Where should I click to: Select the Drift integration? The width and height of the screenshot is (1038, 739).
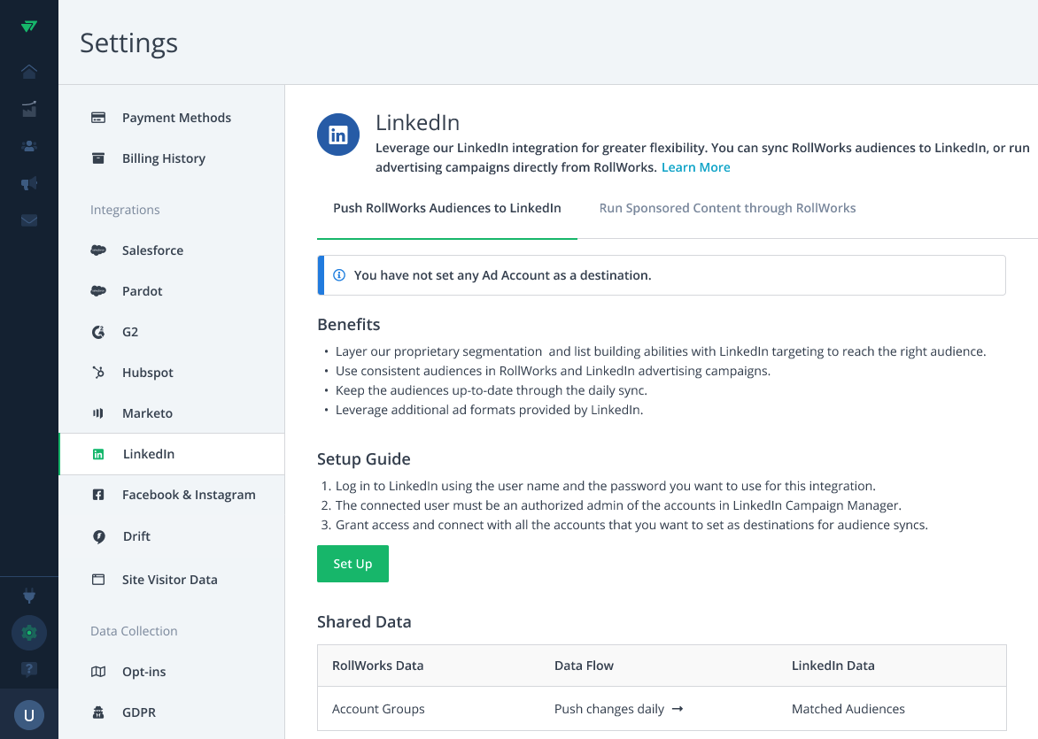(x=172, y=536)
